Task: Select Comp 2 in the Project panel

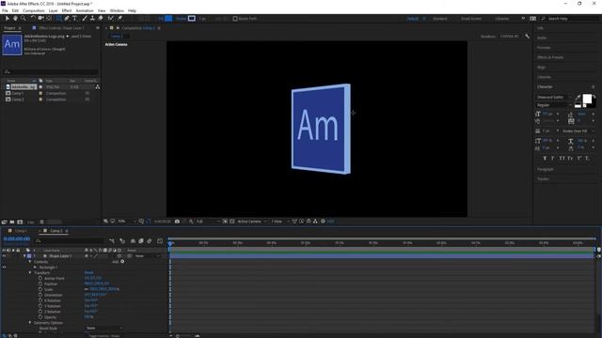Action: tap(18, 100)
